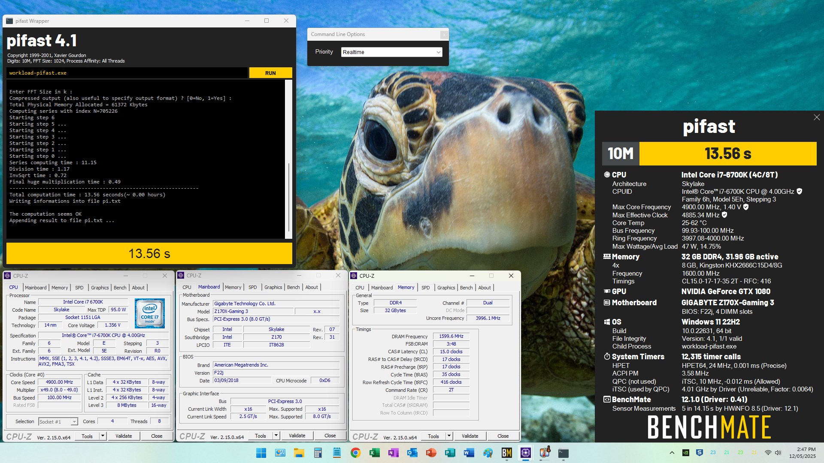Image resolution: width=824 pixels, height=463 pixels.
Task: Open Bench tab in middle CPU-Z window
Action: [294, 287]
